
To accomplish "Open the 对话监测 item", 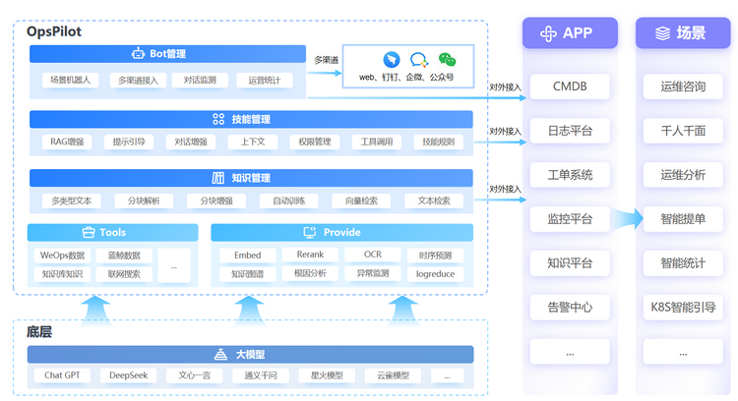I will (x=200, y=80).
